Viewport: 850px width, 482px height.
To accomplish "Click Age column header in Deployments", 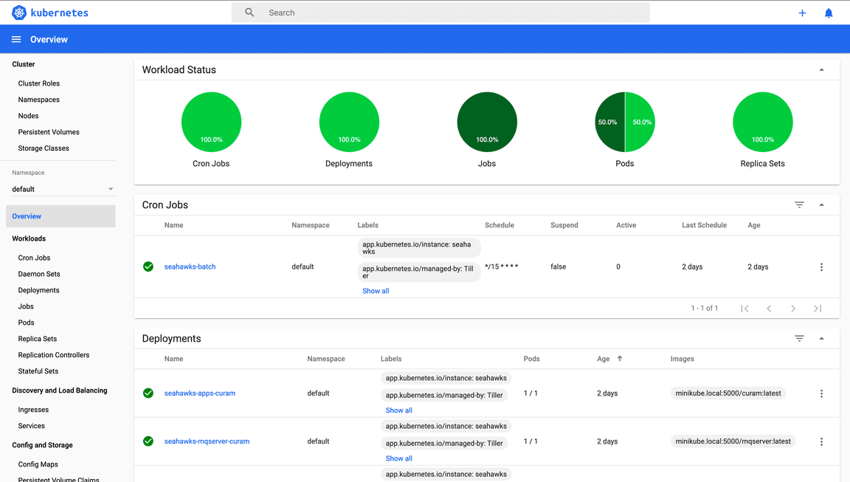I will (x=604, y=359).
